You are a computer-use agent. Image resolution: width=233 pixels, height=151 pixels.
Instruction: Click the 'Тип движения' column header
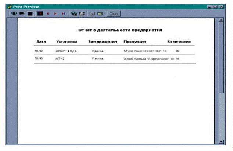point(103,42)
